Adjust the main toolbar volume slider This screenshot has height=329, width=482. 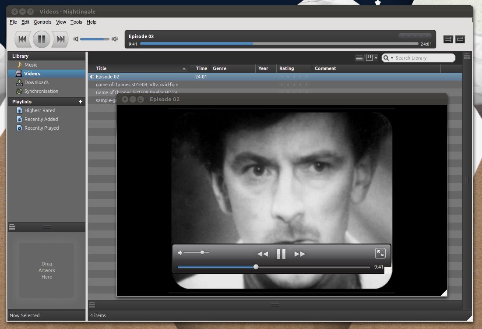(x=95, y=39)
